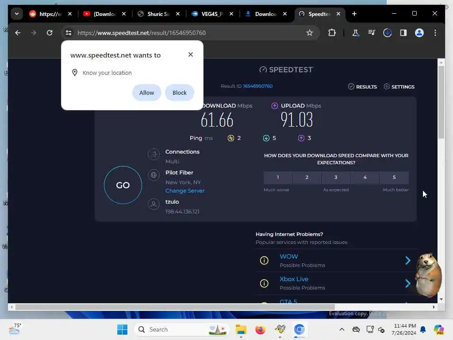This screenshot has width=453, height=340.
Task: Rate download speed 3, as expected
Action: tap(336, 178)
